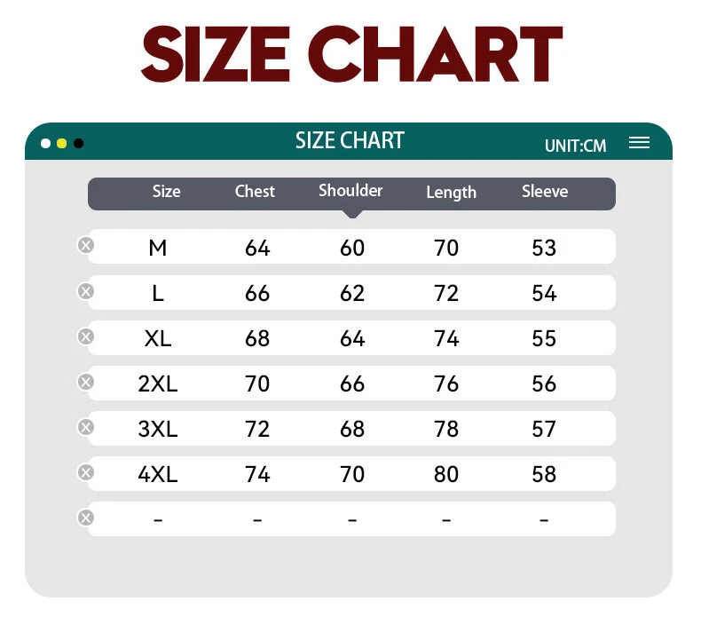This screenshot has width=701, height=625.
Task: Remove the L size row with X icon
Action: coord(86,290)
